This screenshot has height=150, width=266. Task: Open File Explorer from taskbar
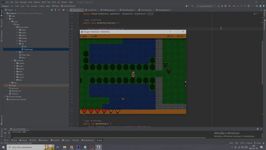coord(65,147)
